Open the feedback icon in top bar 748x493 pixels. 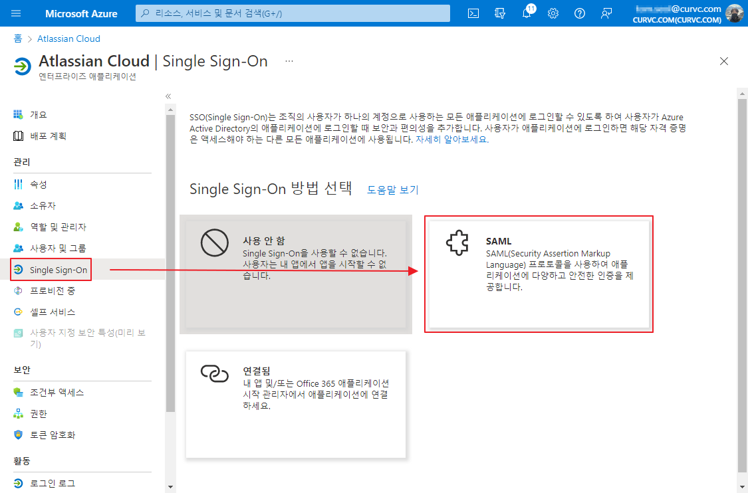pyautogui.click(x=606, y=13)
